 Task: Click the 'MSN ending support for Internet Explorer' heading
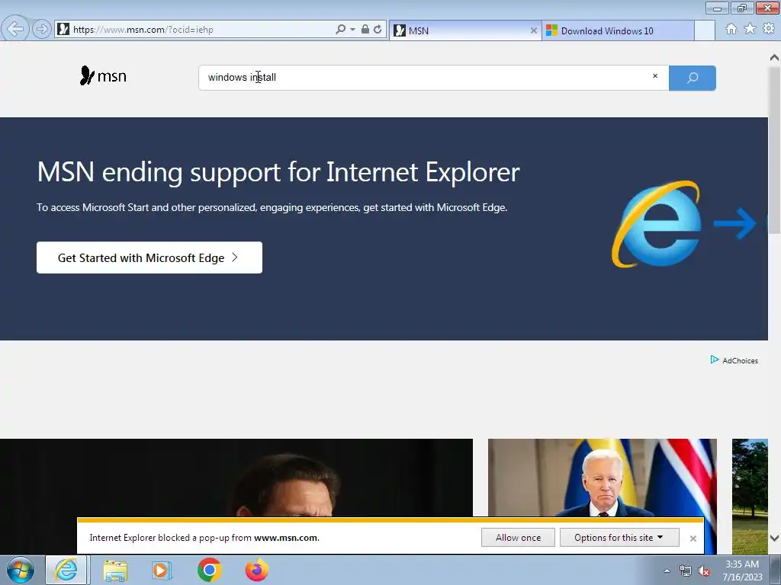[x=278, y=172]
